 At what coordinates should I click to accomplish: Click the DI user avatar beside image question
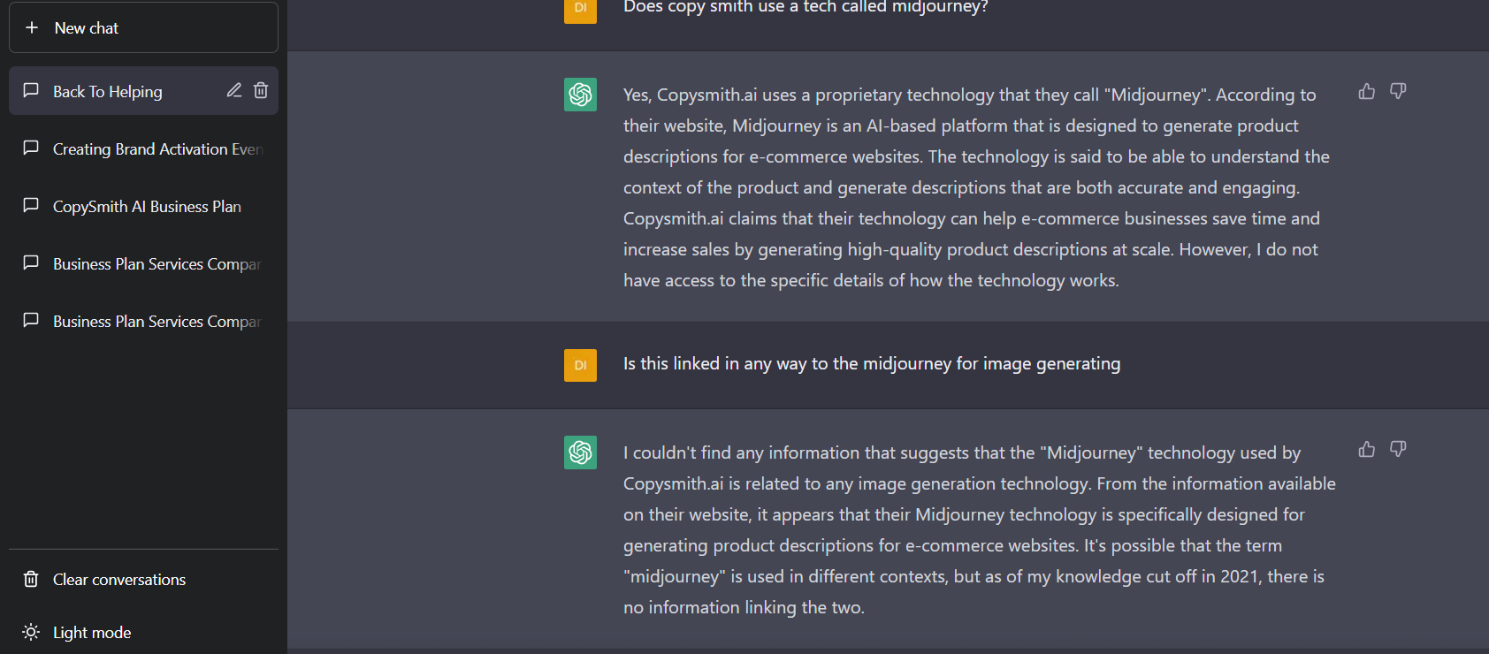tap(580, 365)
